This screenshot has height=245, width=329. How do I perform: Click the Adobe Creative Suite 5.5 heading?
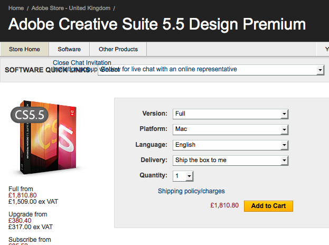pyautogui.click(x=157, y=24)
